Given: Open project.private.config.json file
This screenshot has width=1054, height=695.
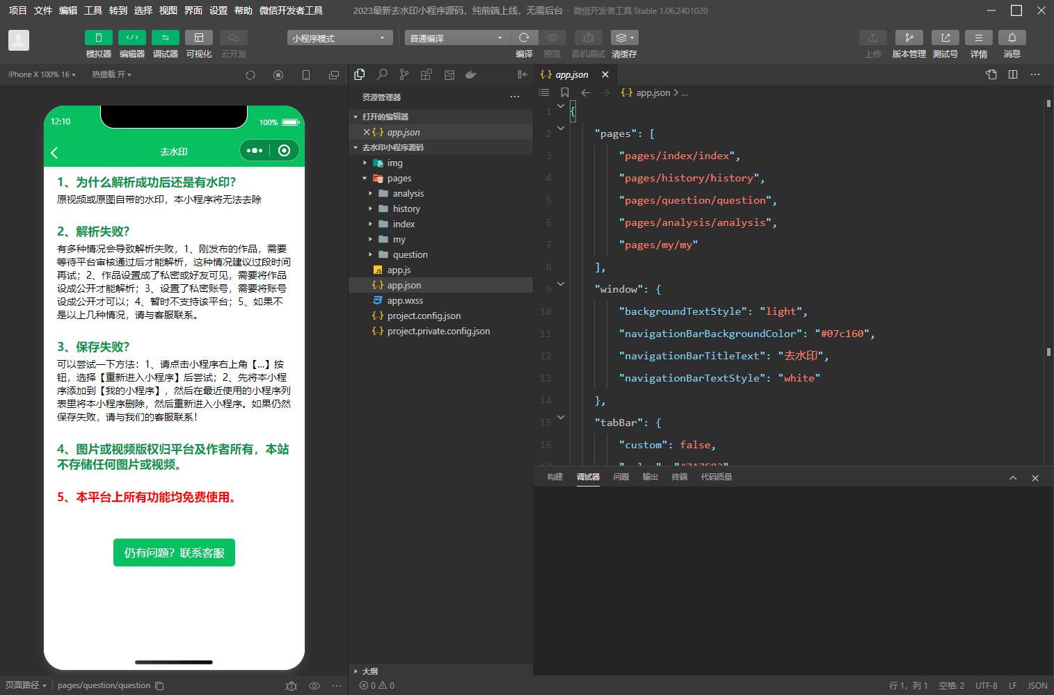Looking at the screenshot, I should click(x=440, y=331).
